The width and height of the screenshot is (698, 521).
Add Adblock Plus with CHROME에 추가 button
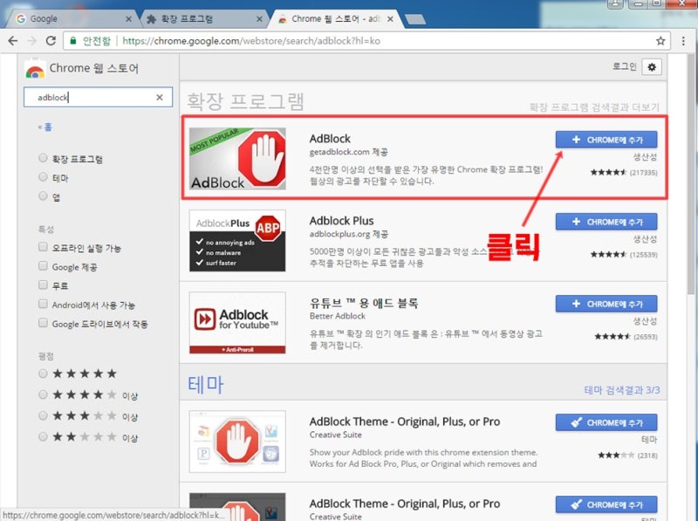[x=606, y=222]
